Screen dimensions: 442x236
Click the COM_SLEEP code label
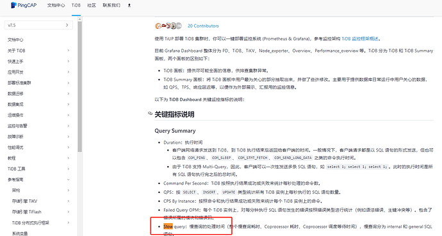[221, 158]
